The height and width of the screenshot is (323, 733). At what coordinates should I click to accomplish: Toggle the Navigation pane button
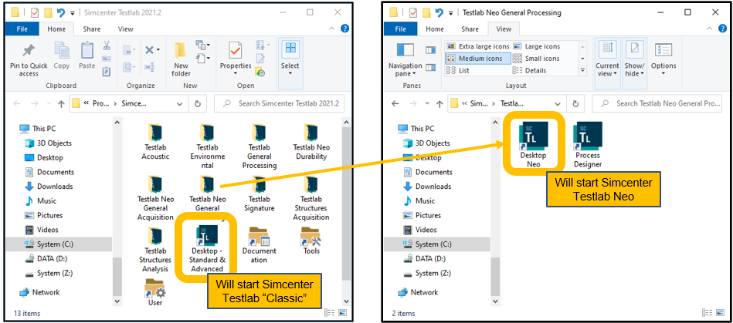point(405,59)
